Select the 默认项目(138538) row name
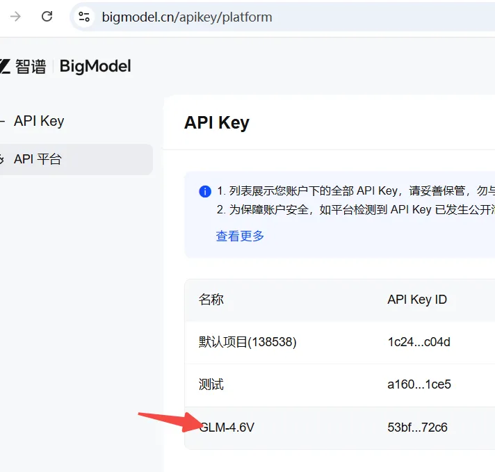This screenshot has width=495, height=472. point(247,342)
